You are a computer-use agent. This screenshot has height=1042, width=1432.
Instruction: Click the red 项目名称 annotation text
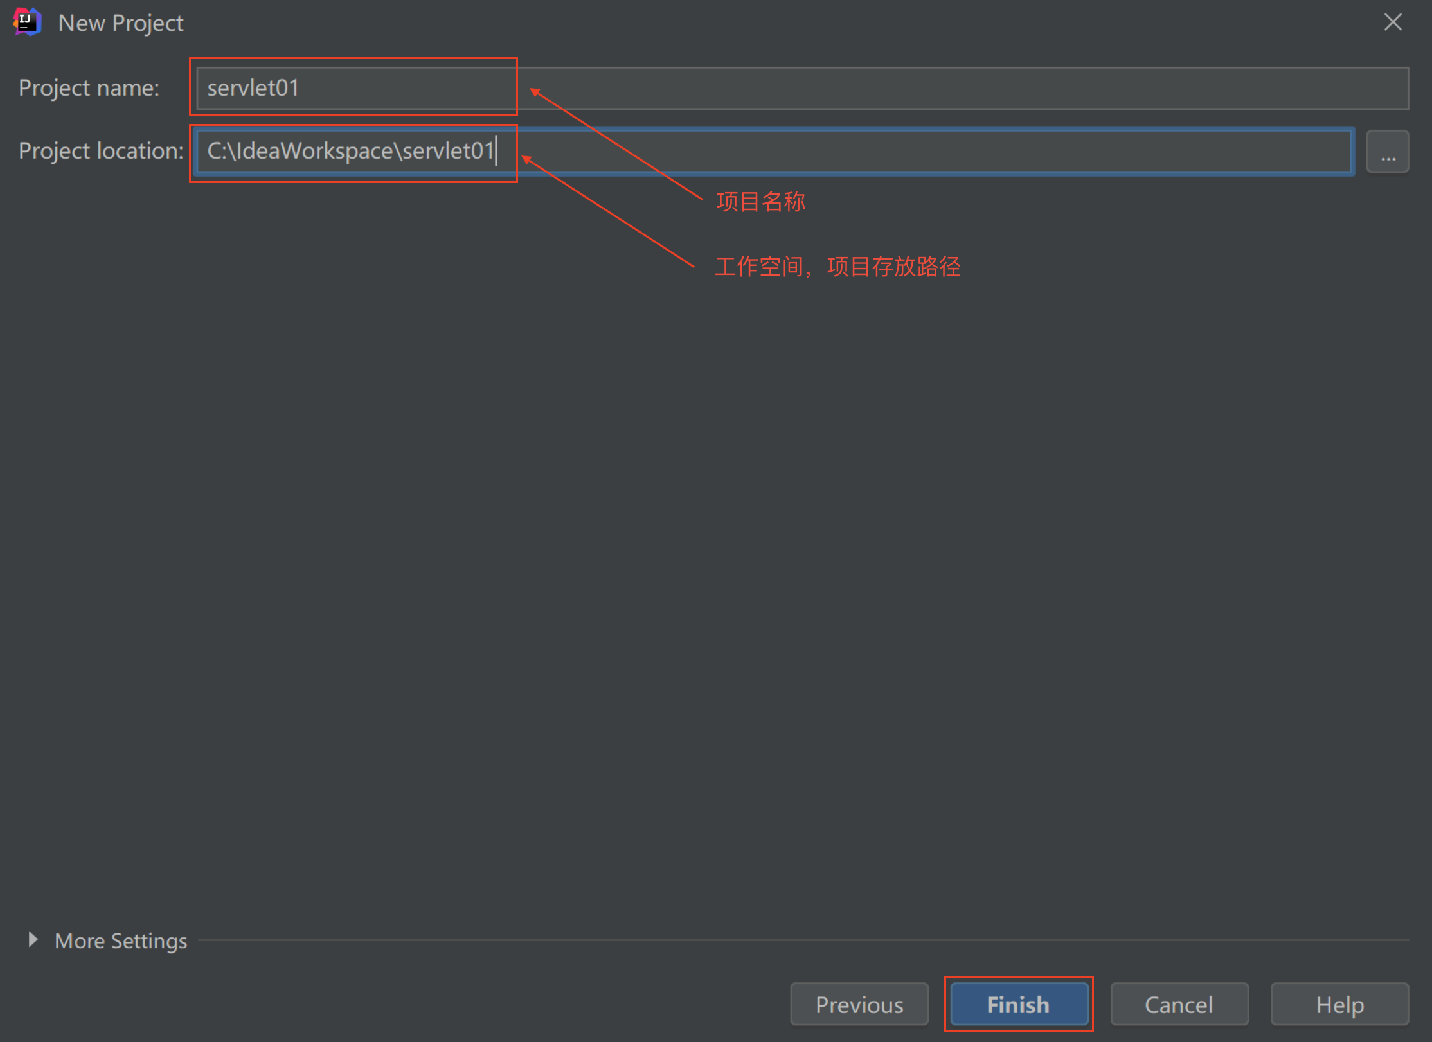tap(760, 202)
